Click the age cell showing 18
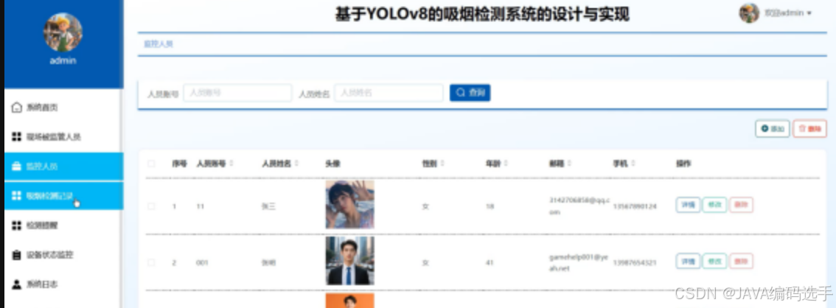 (490, 206)
